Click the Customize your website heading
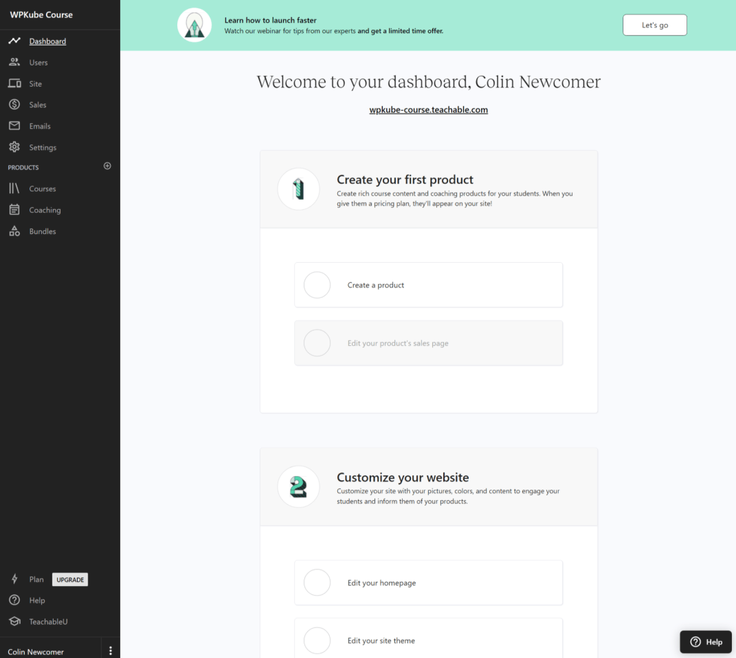Viewport: 736px width, 658px height. click(403, 477)
